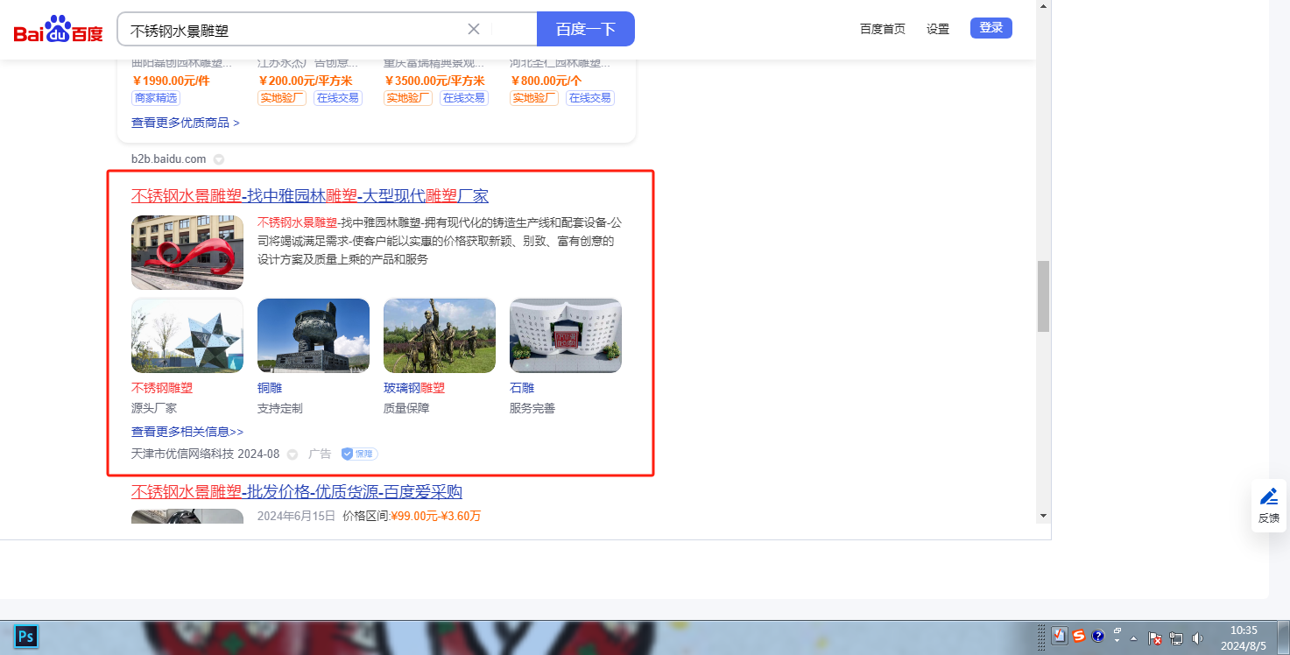Open the network tray icon
Image resolution: width=1290 pixels, height=655 pixels.
pyautogui.click(x=1176, y=638)
